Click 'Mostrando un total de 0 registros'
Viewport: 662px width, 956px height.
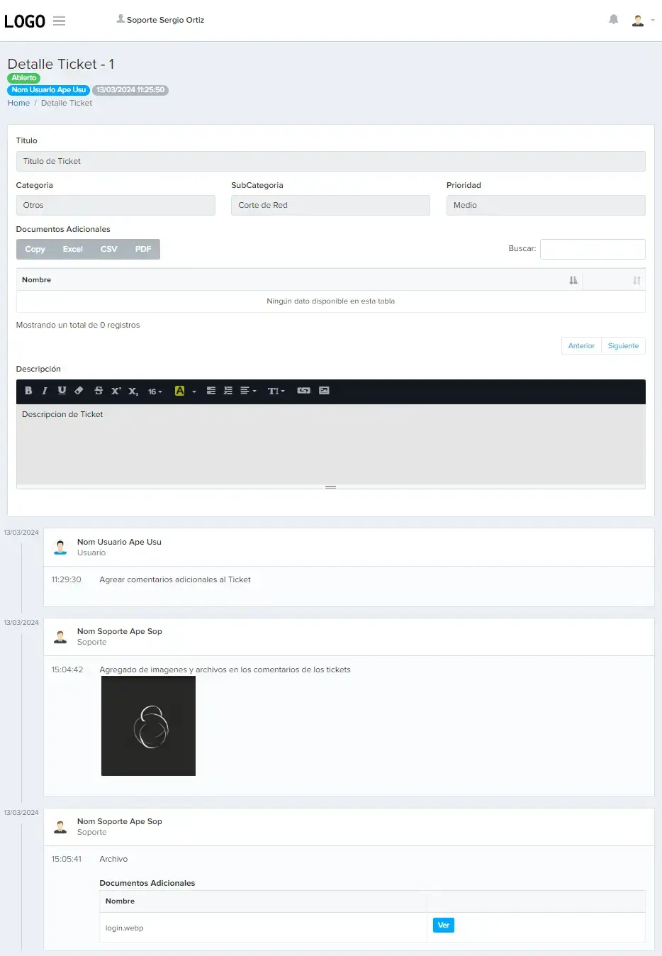[x=78, y=326]
